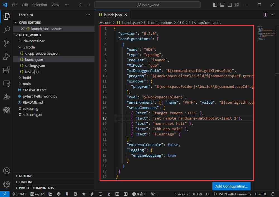Open the File menu
The height and width of the screenshot is (197, 279).
tap(15, 5)
